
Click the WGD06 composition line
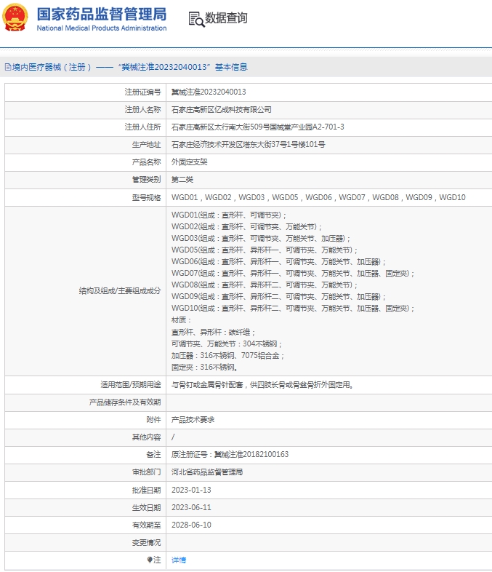point(278,262)
